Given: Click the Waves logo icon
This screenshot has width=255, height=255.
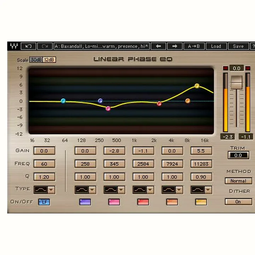Looking at the screenshot, I should pos(14,46).
